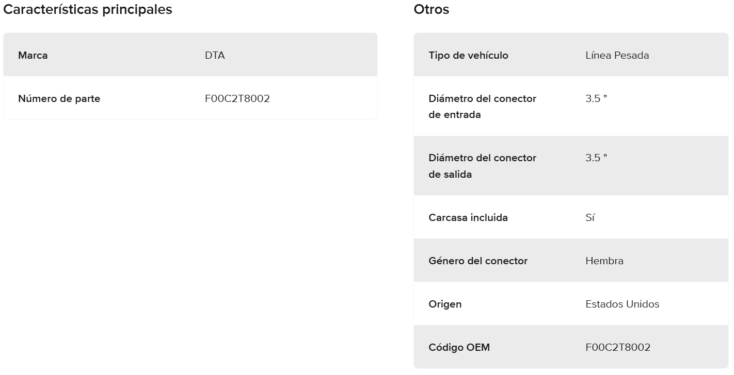Click the F00C2T8002 value beside Número de parte
Viewport: 734px width, 375px height.
pyautogui.click(x=237, y=98)
